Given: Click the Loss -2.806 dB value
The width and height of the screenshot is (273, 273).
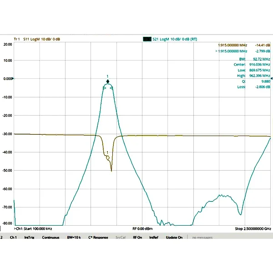Looking at the screenshot, I should point(263,87).
